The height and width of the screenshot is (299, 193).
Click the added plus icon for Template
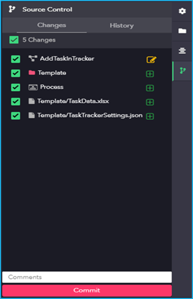[150, 74]
